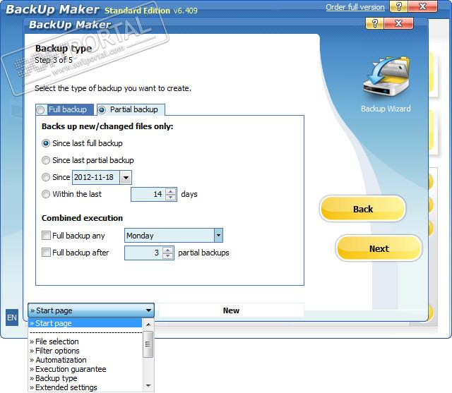The width and height of the screenshot is (452, 393).
Task: Click the Backup Wizard label
Action: coord(386,109)
